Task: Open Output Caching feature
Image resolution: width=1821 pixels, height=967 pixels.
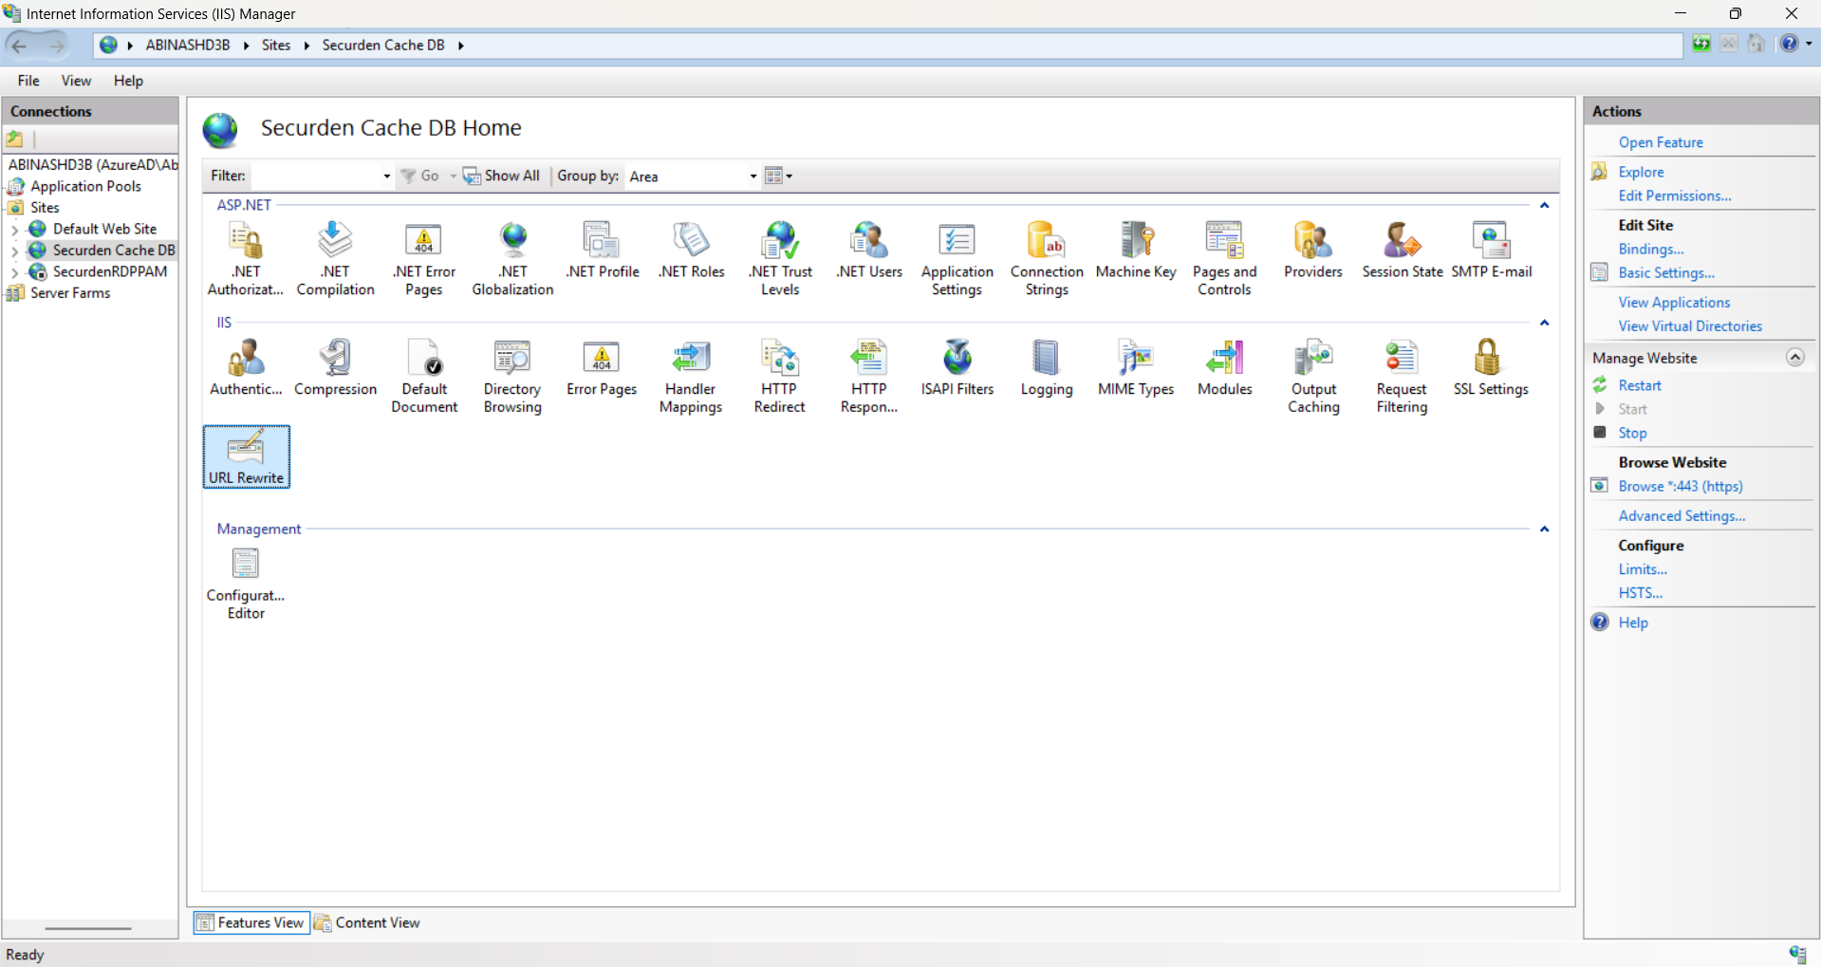Action: [x=1313, y=376]
